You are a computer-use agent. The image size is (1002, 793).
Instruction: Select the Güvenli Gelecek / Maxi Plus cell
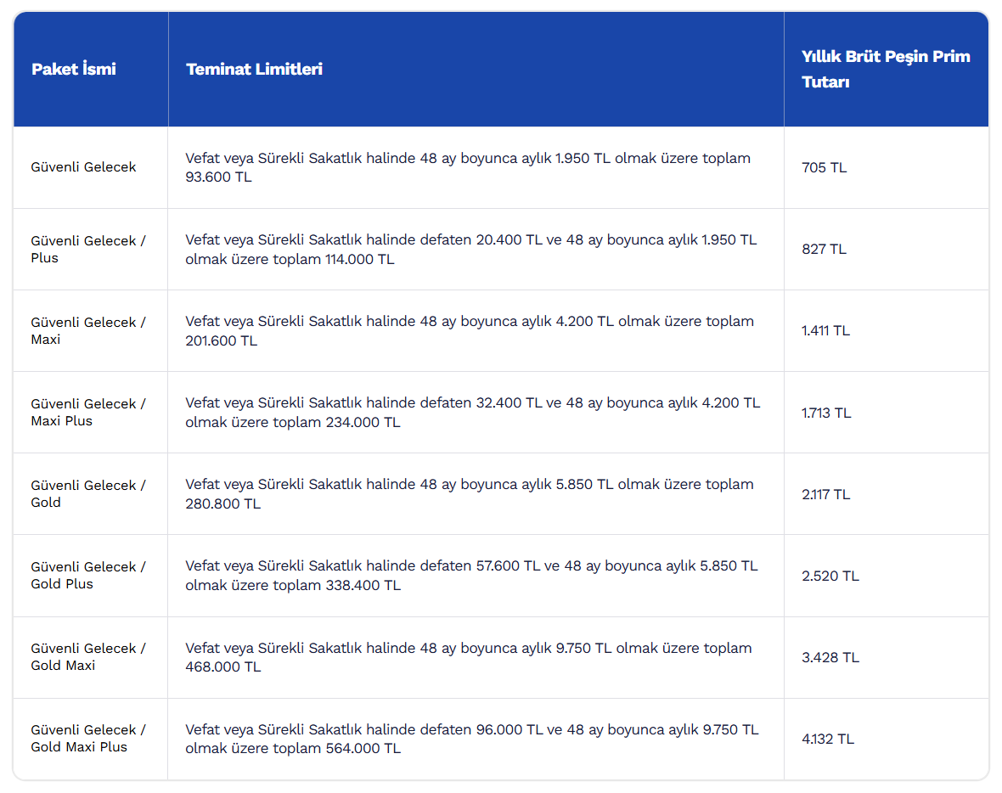(x=88, y=413)
